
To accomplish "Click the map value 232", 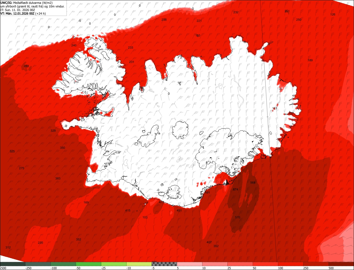I will pos(236,12).
